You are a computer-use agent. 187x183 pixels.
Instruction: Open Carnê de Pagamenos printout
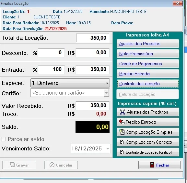pos(148,64)
